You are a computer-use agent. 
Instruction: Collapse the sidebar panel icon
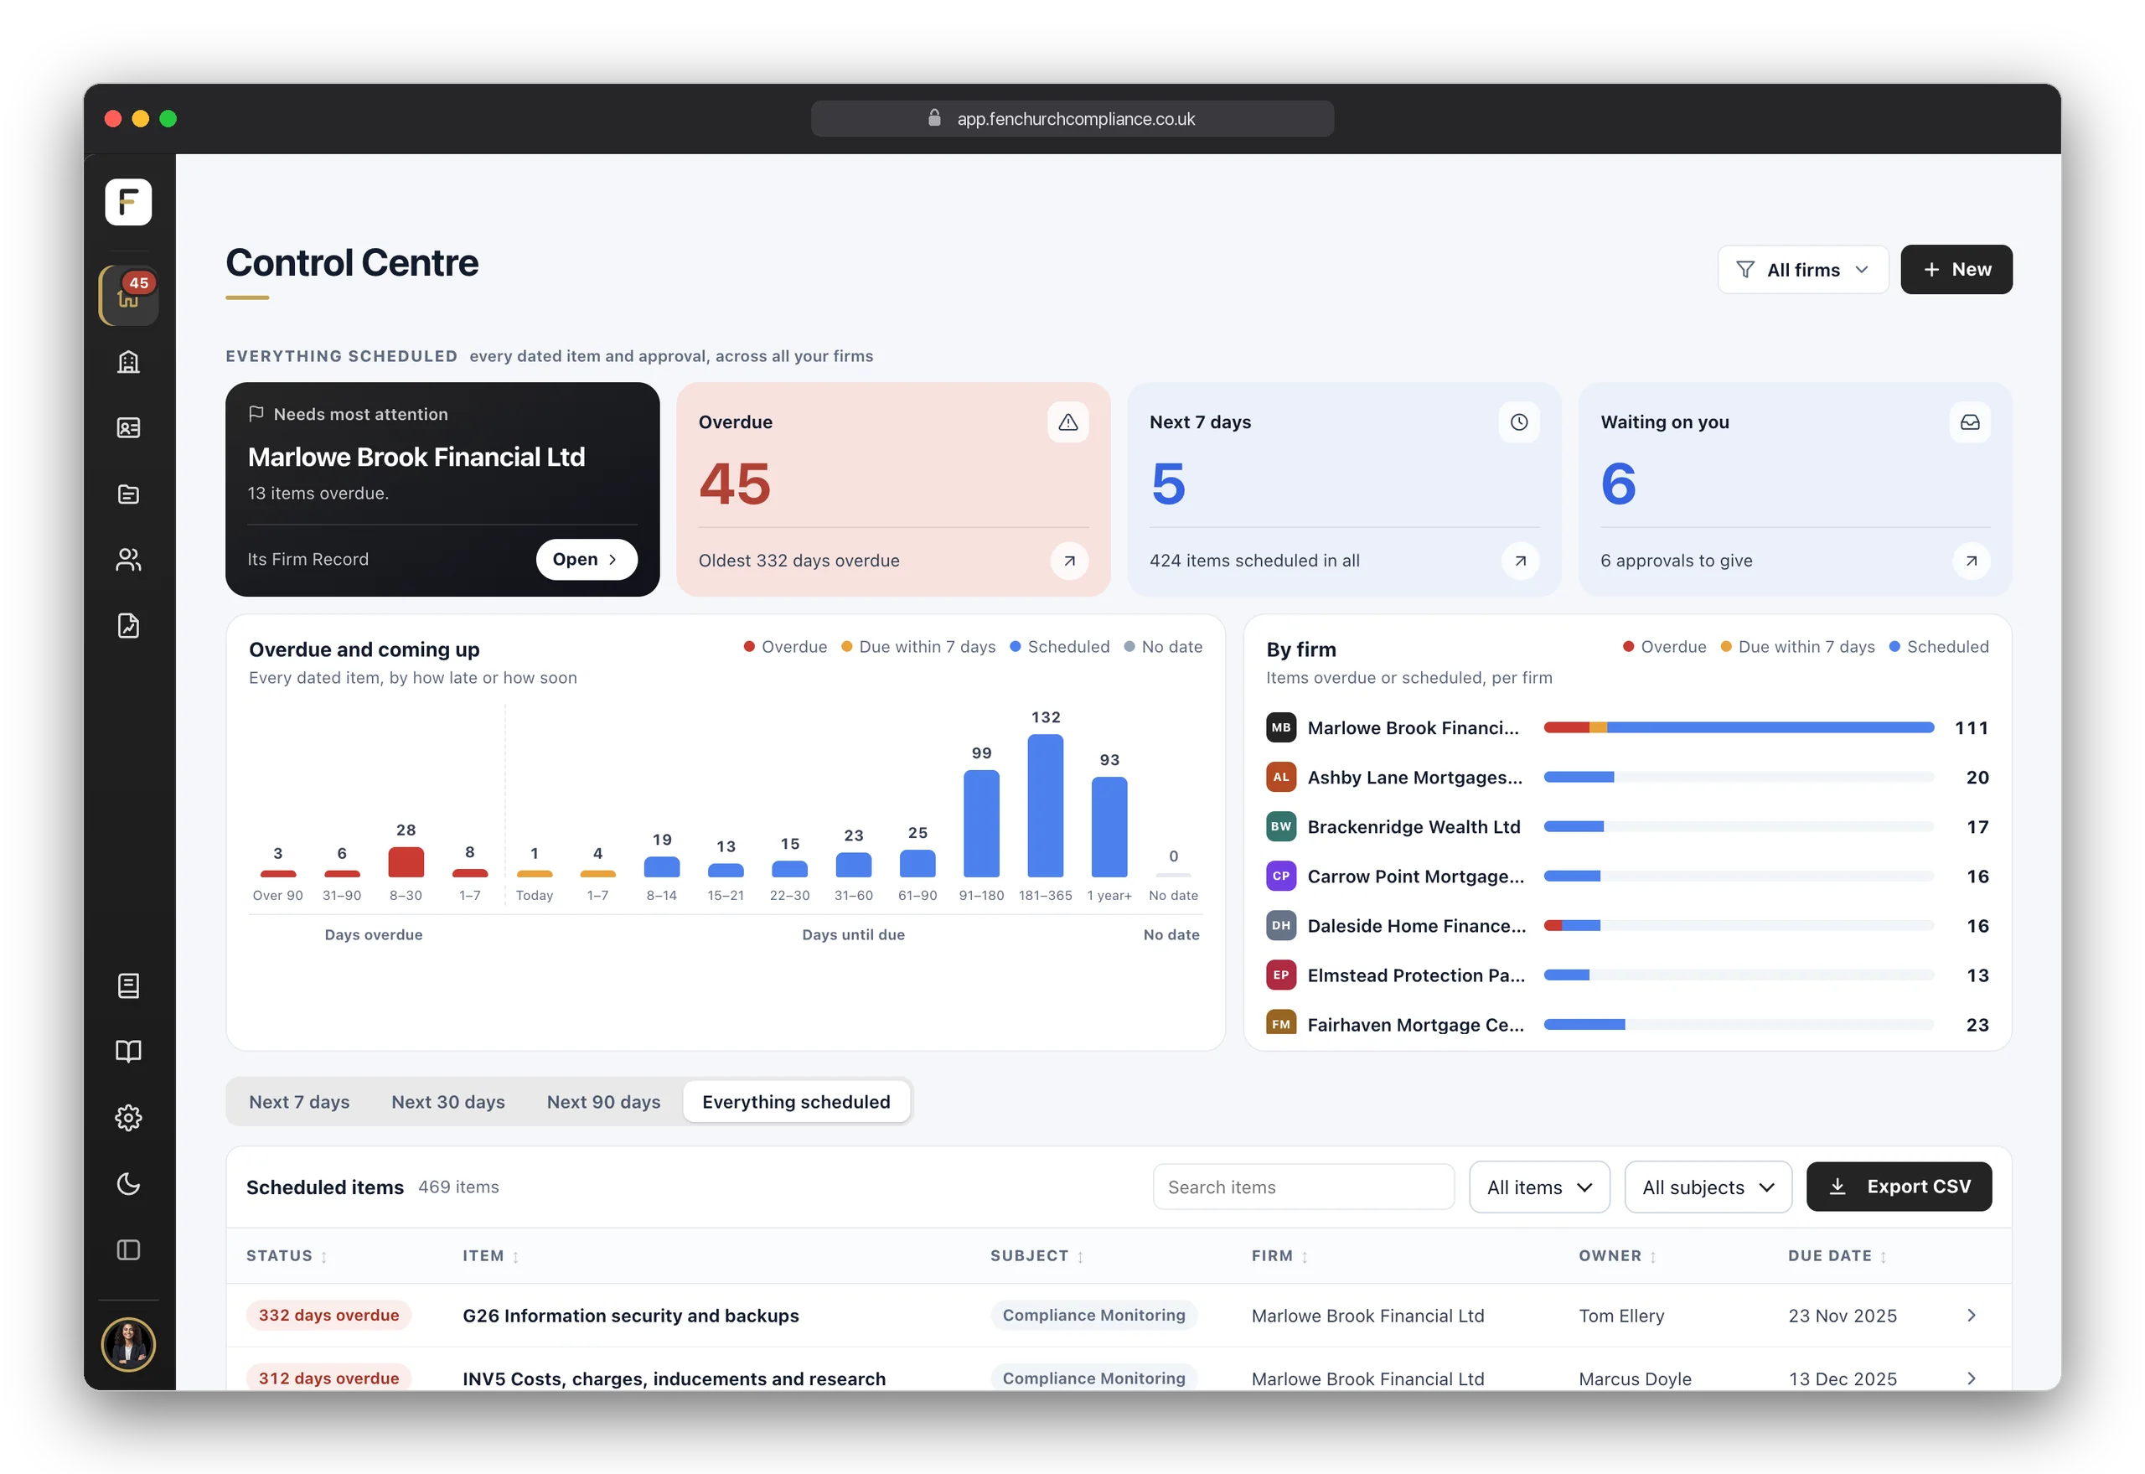coord(128,1249)
